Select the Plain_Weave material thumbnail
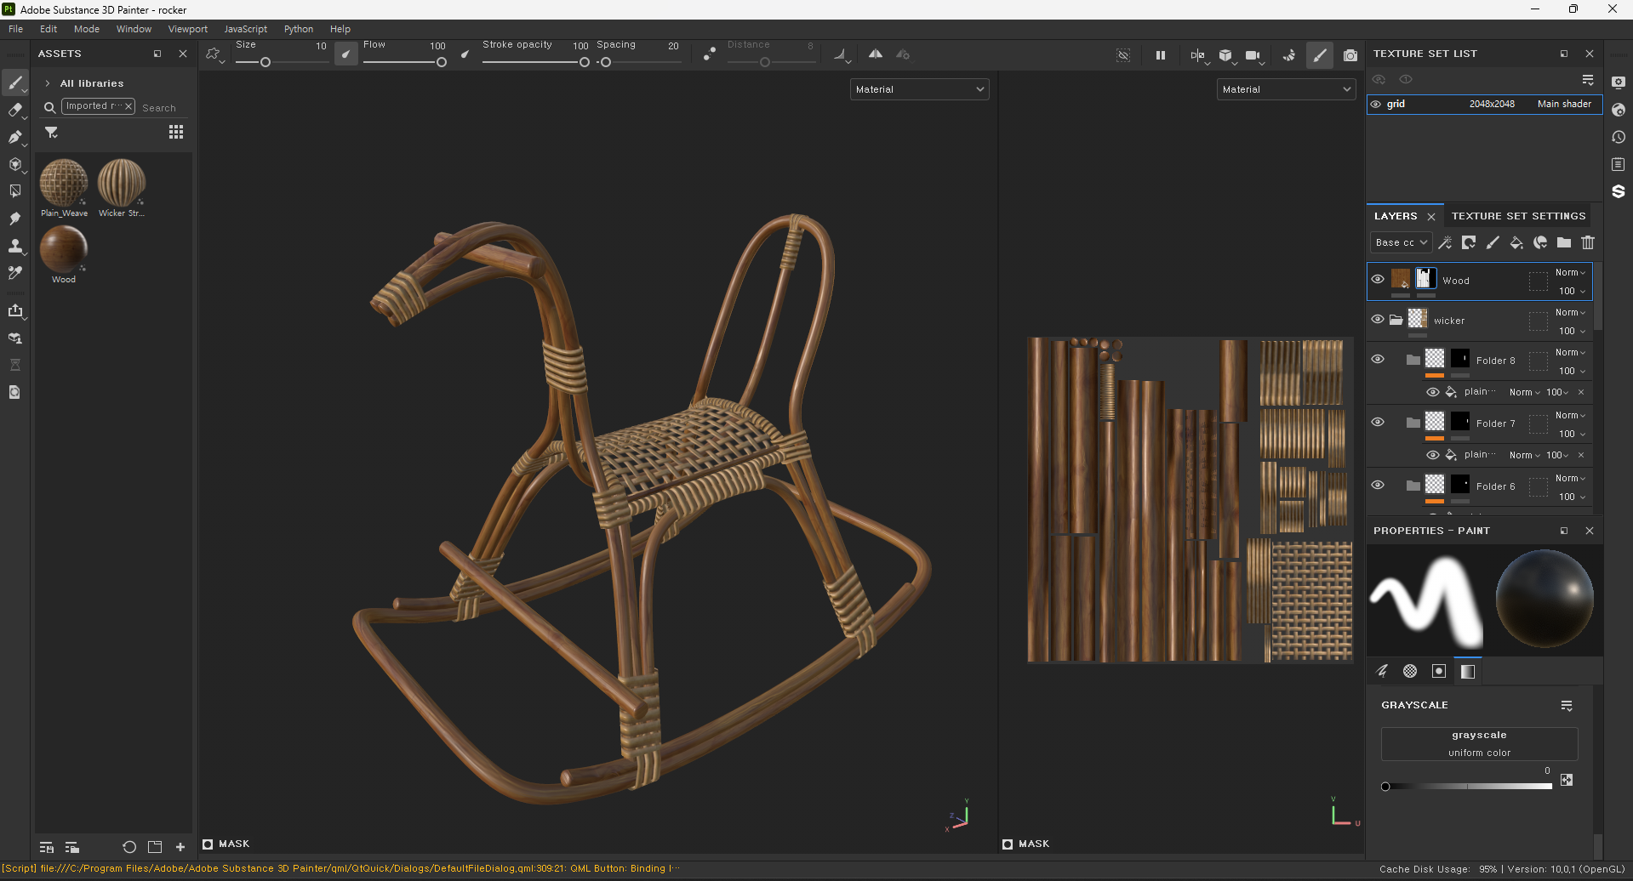Viewport: 1633px width, 881px height. point(64,182)
